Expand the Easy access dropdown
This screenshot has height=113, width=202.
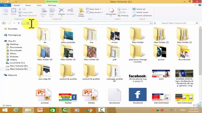(95, 12)
